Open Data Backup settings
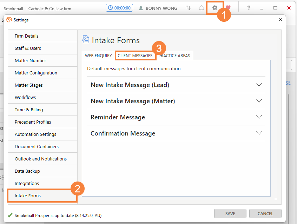 tap(42, 171)
